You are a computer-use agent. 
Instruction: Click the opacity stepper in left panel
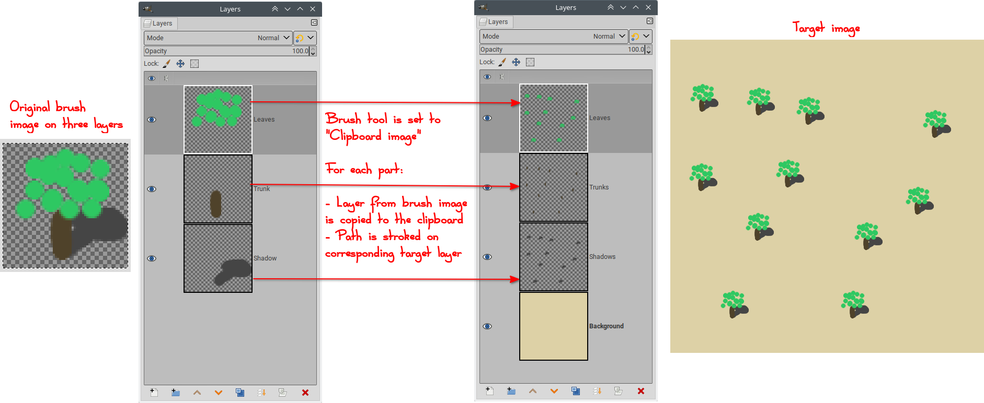click(x=313, y=51)
